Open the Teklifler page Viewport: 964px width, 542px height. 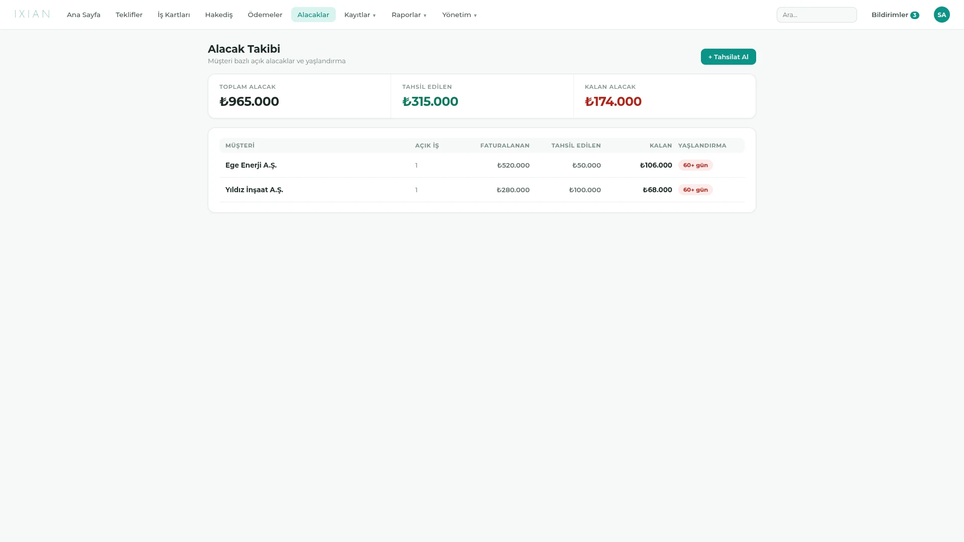[129, 15]
